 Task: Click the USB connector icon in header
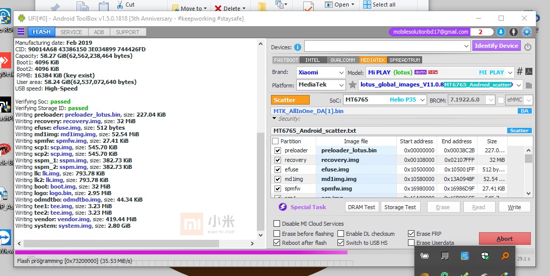[x=514, y=32]
